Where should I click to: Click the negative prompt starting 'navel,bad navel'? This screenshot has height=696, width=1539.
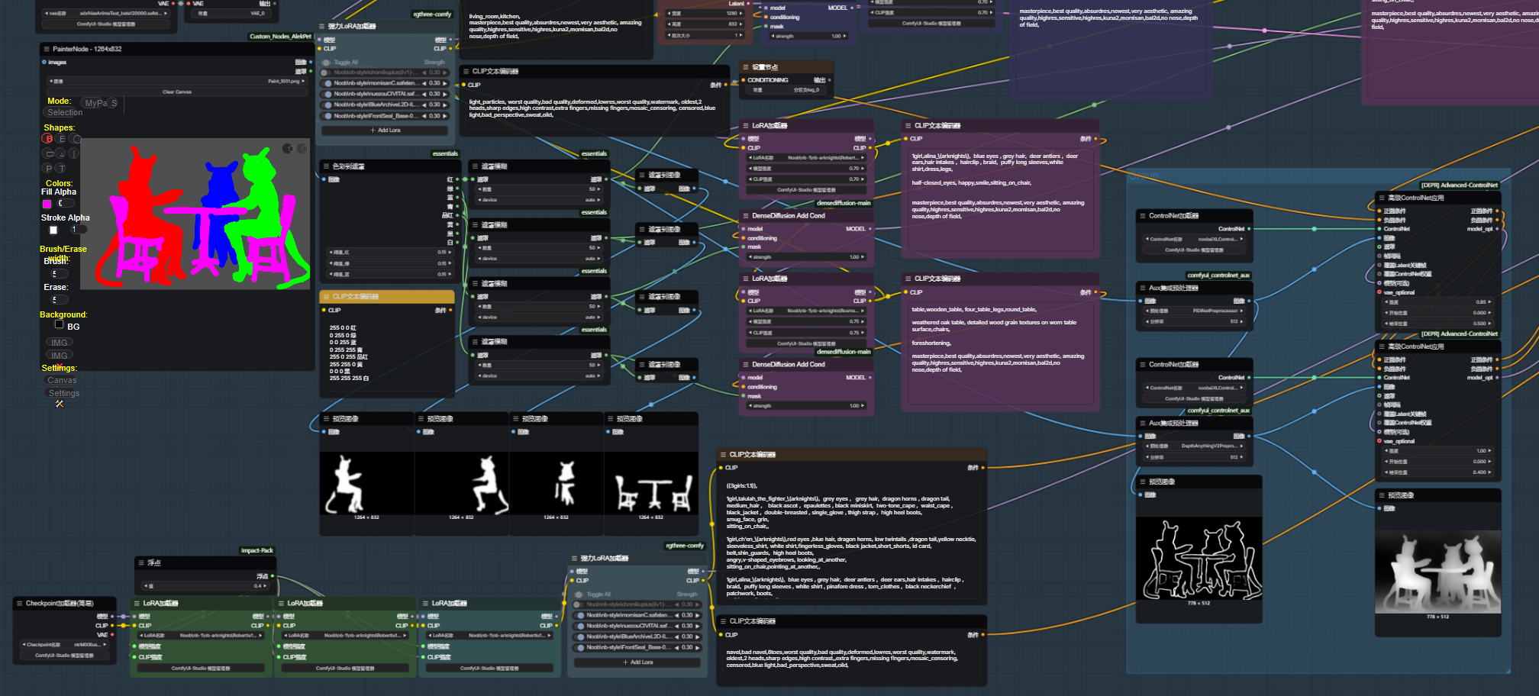852,662
